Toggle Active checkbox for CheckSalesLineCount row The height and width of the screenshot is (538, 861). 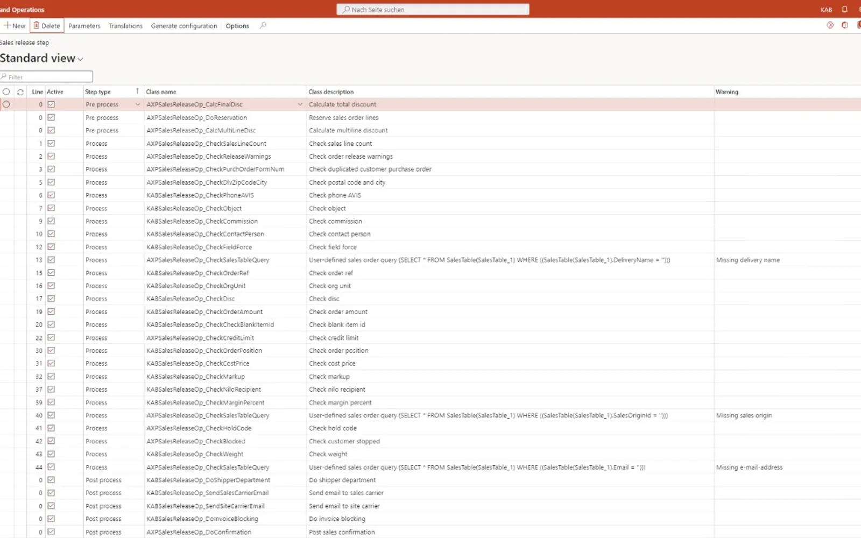tap(51, 143)
